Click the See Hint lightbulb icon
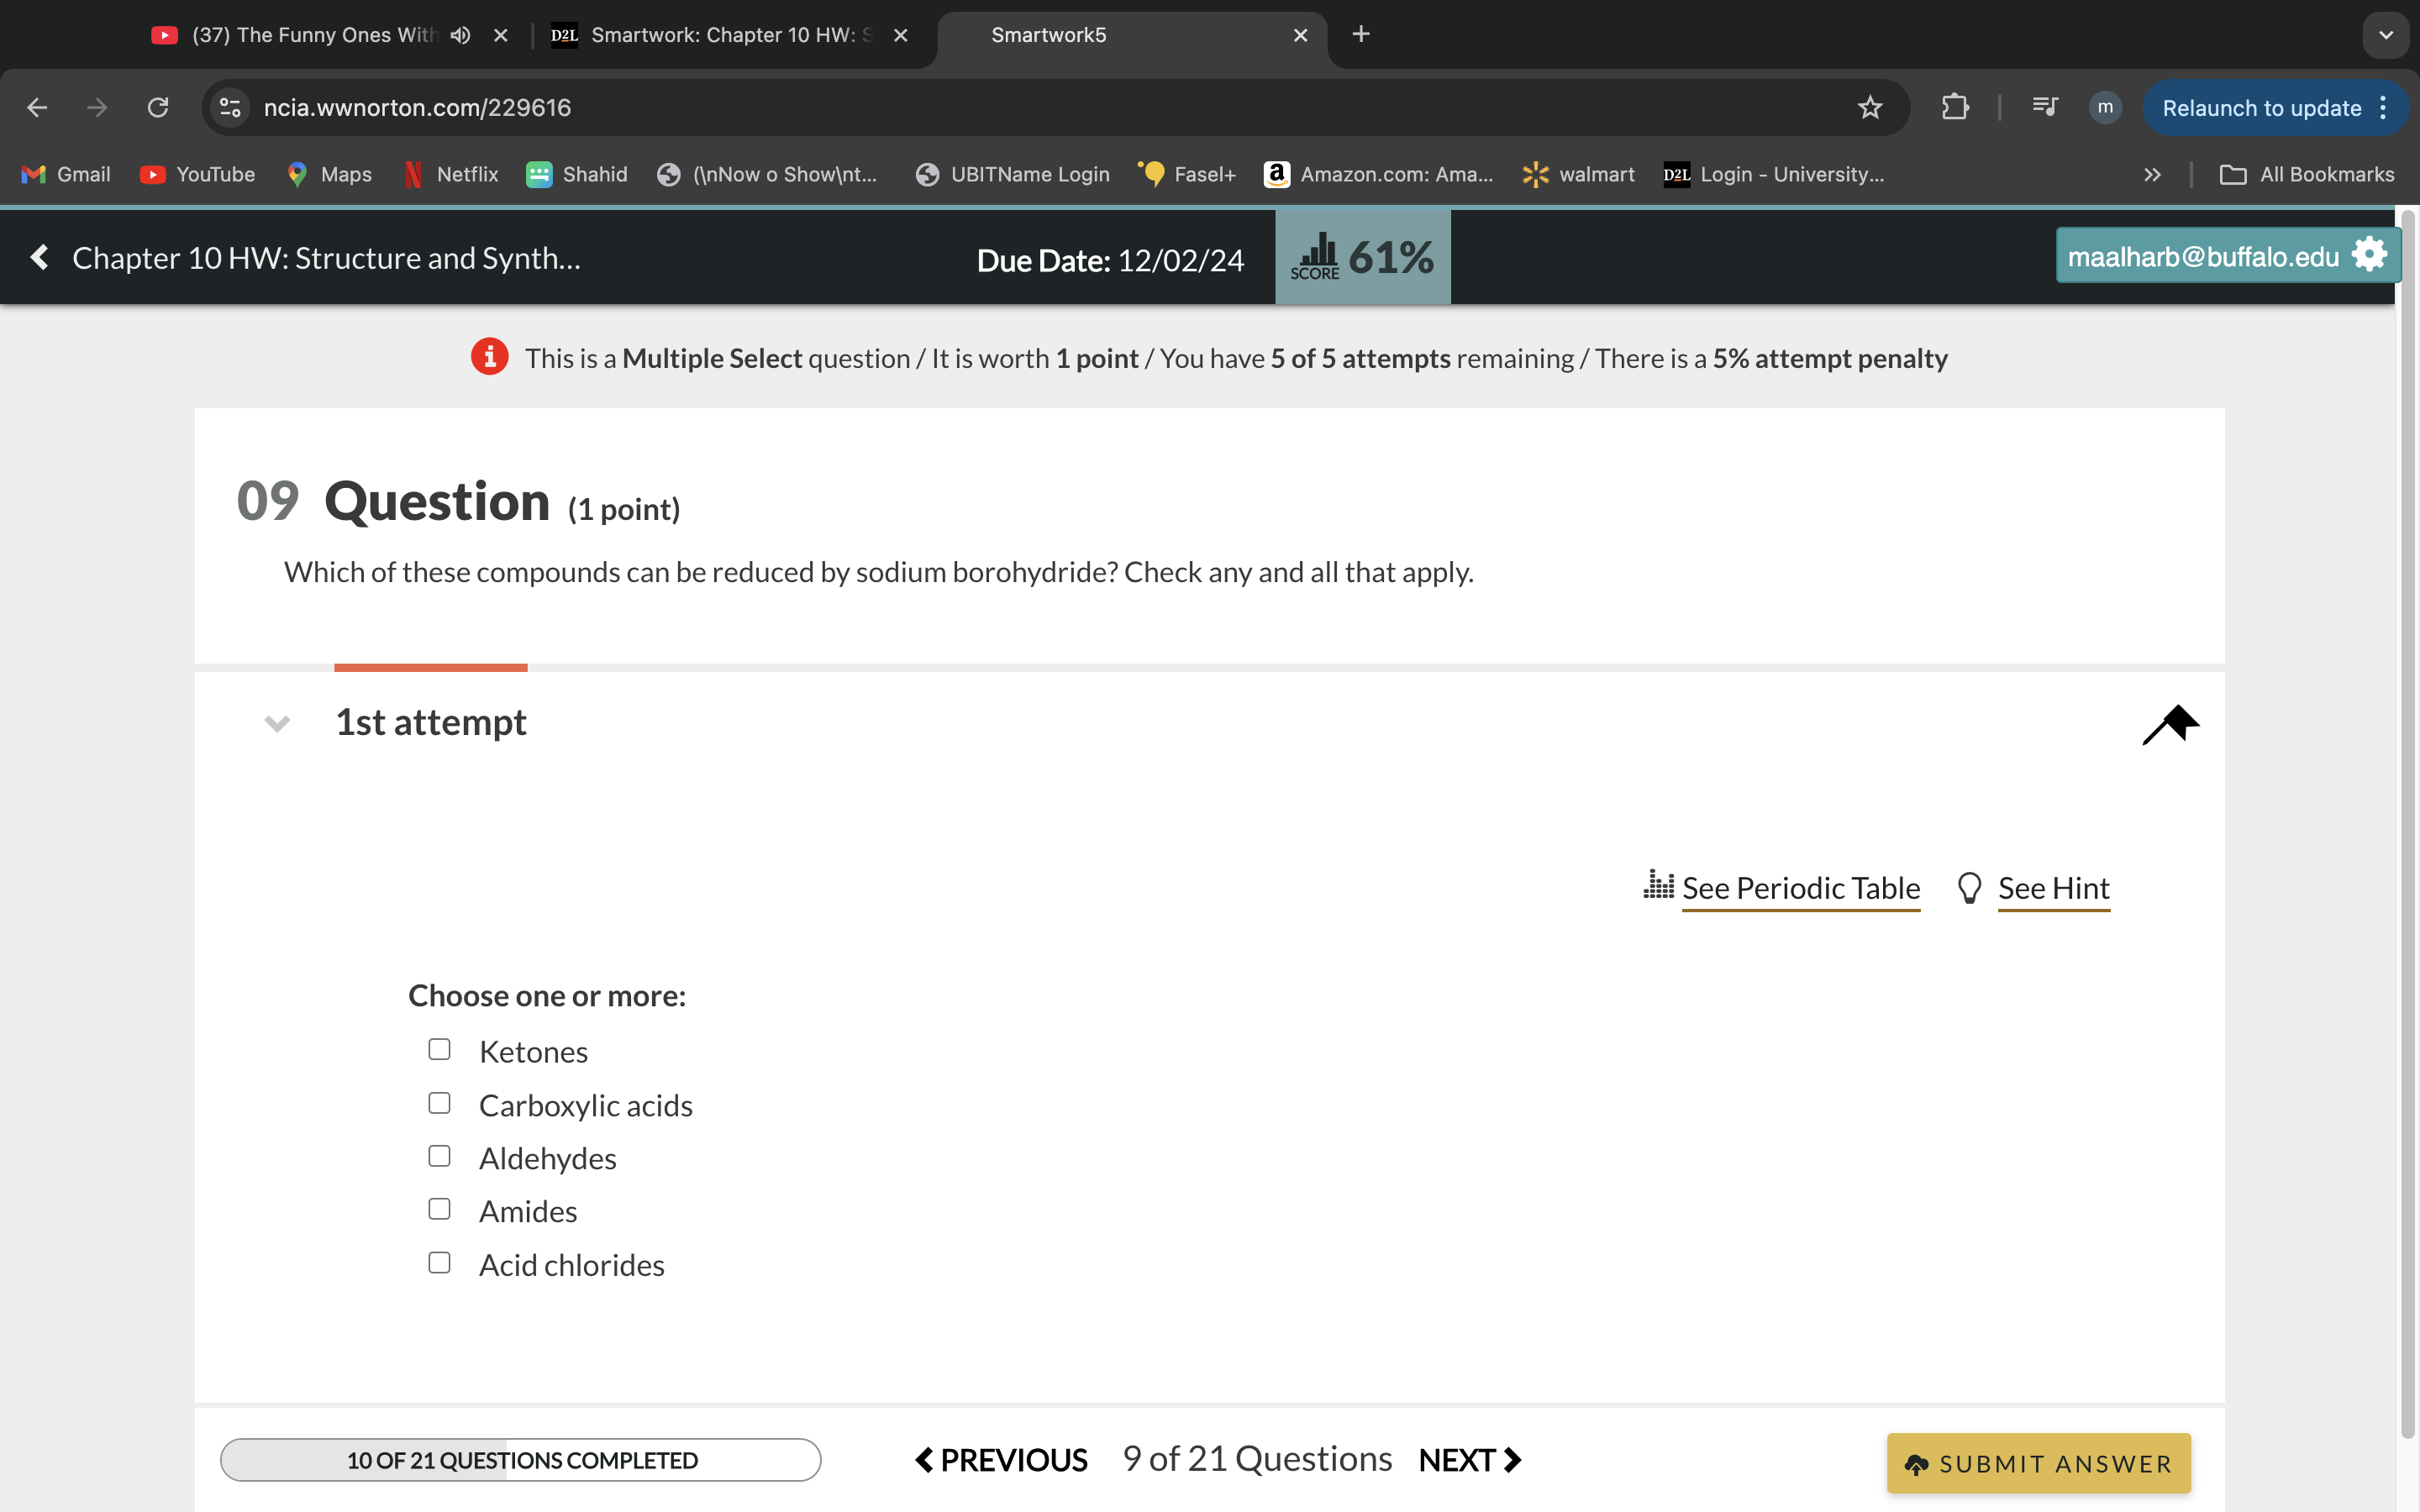Screen dimensions: 2420x1512 [1969, 887]
